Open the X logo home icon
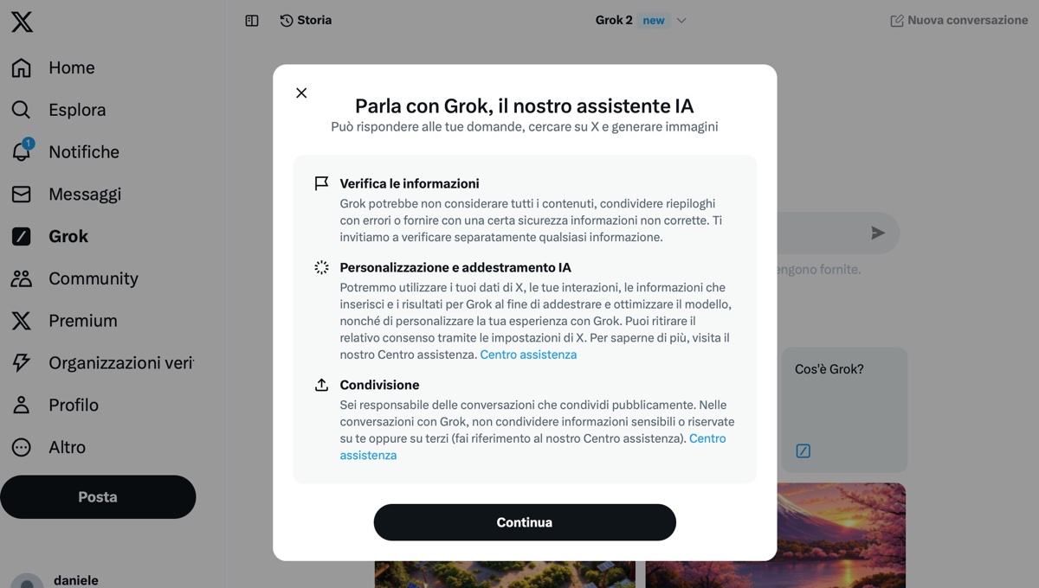Viewport: 1039px width, 588px height. point(23,22)
